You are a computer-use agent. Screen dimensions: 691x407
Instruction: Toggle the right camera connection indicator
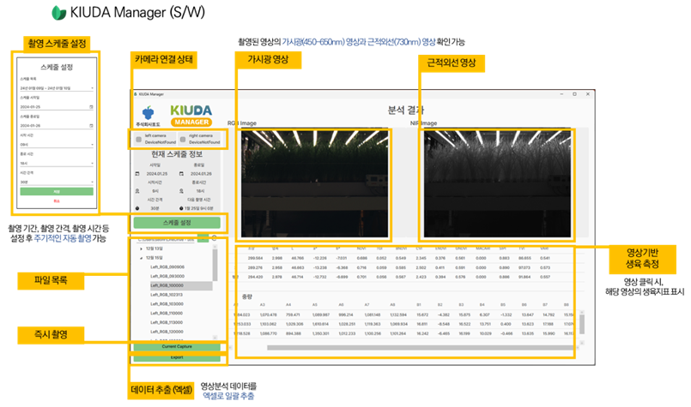tap(183, 139)
